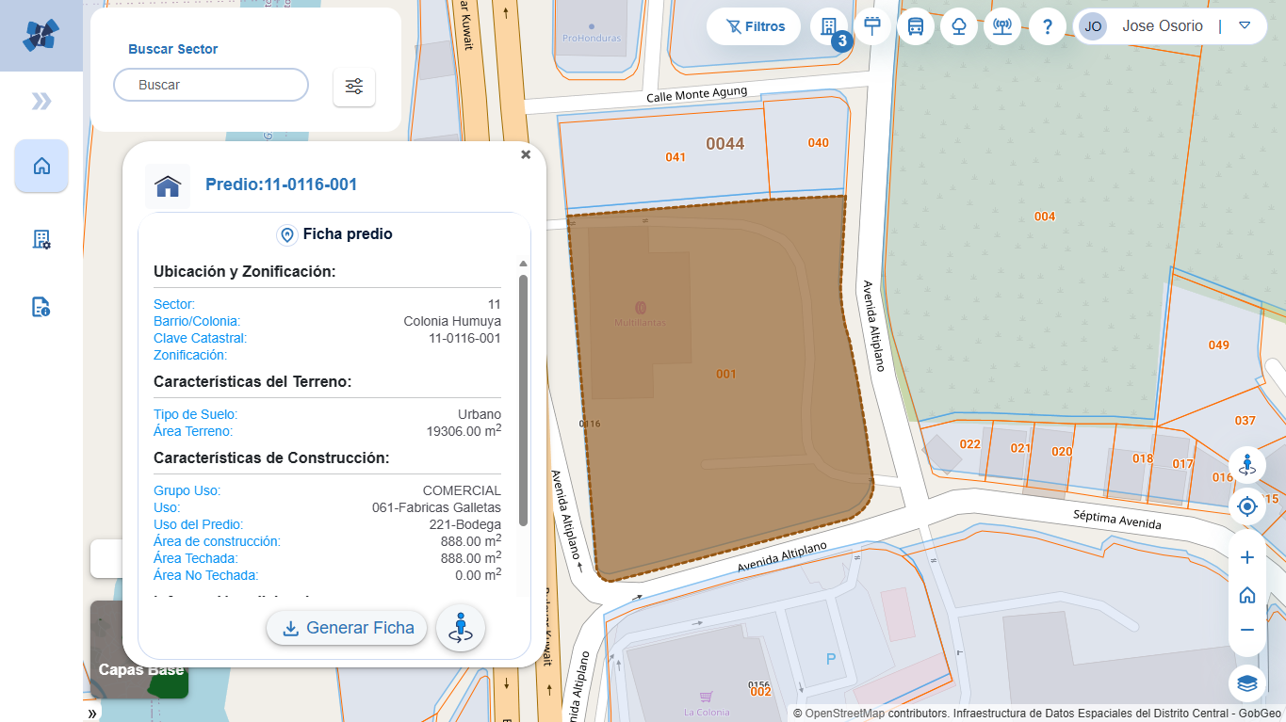Toggle the tree green areas layer icon
The width and height of the screenshot is (1286, 722).
959,26
